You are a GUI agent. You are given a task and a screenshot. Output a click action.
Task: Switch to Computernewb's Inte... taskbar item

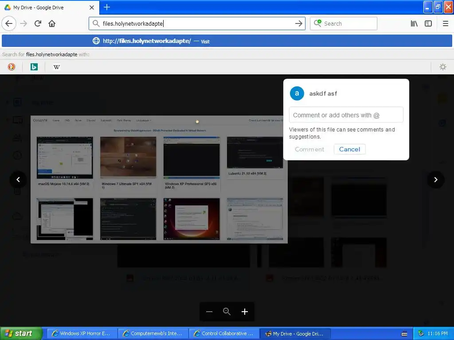[153, 333]
